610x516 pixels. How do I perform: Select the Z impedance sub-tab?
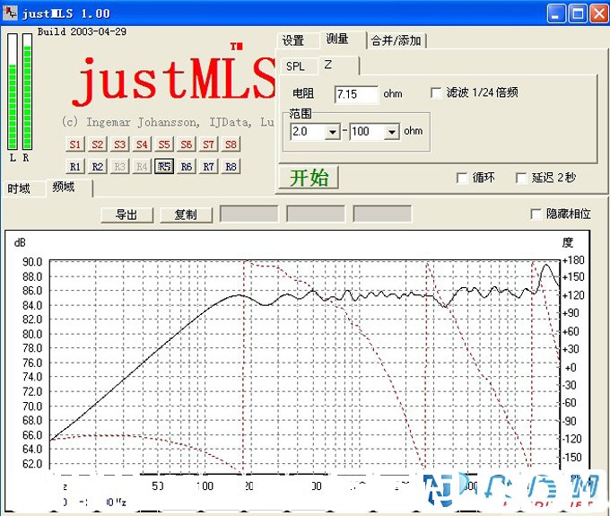pos(337,65)
